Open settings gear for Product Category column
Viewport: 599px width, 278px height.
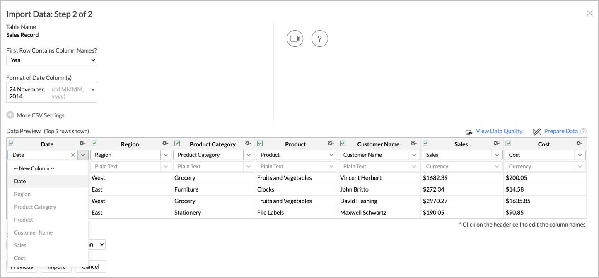click(248, 144)
